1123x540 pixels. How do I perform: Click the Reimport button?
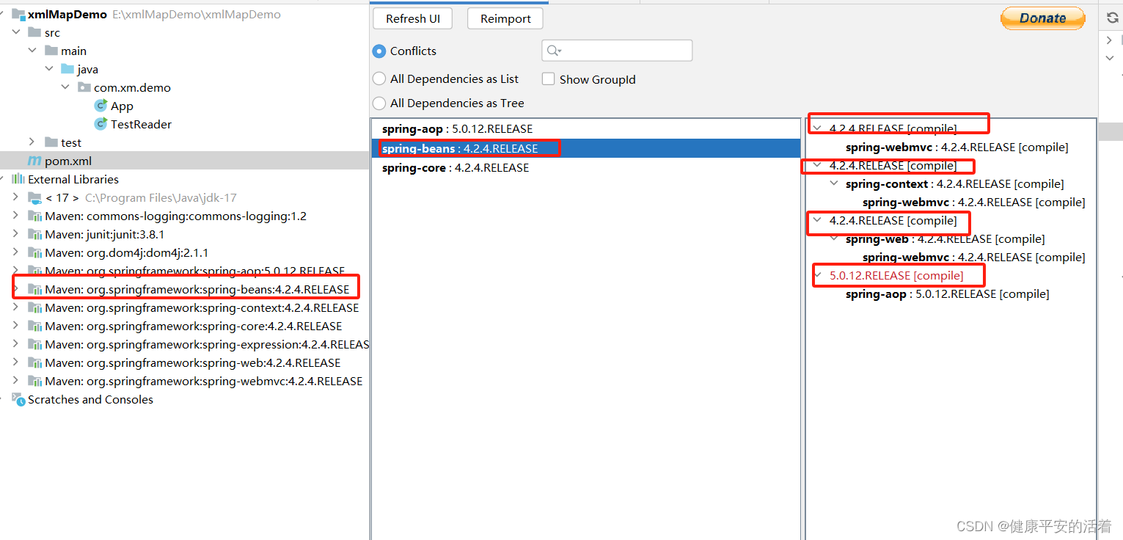(505, 18)
